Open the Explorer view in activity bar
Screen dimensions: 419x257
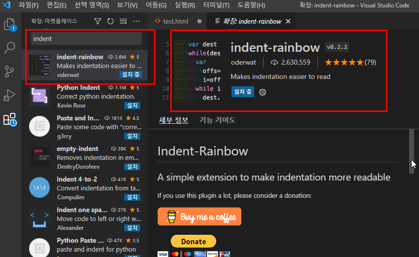coord(10,25)
